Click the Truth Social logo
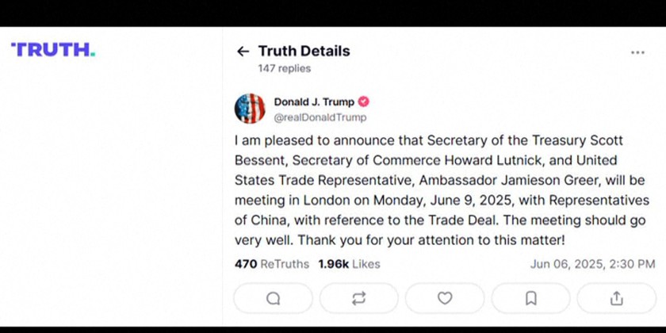The image size is (666, 333). 52,50
